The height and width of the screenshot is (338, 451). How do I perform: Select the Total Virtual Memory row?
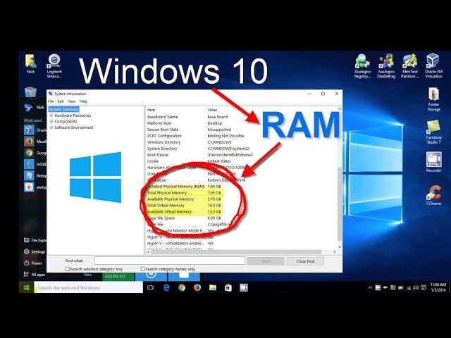tap(184, 206)
